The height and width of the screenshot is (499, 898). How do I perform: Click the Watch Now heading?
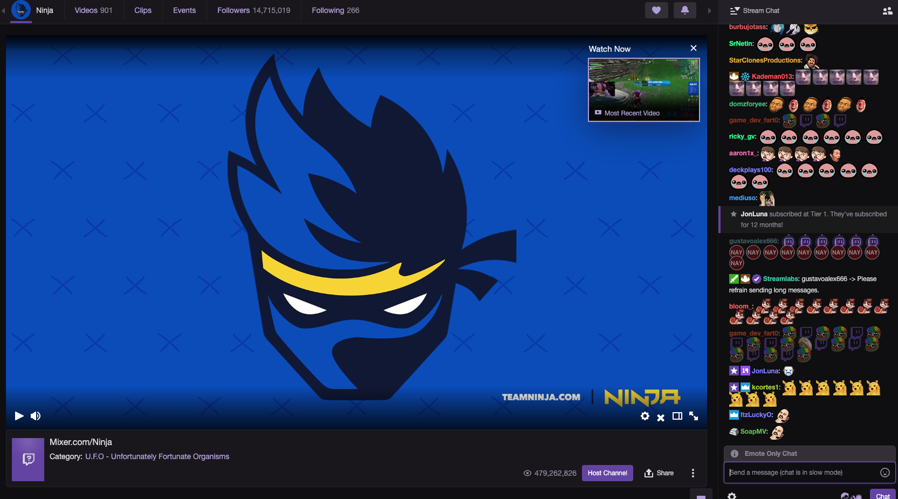(609, 49)
